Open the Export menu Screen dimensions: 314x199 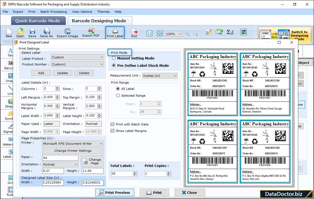coord(18,12)
